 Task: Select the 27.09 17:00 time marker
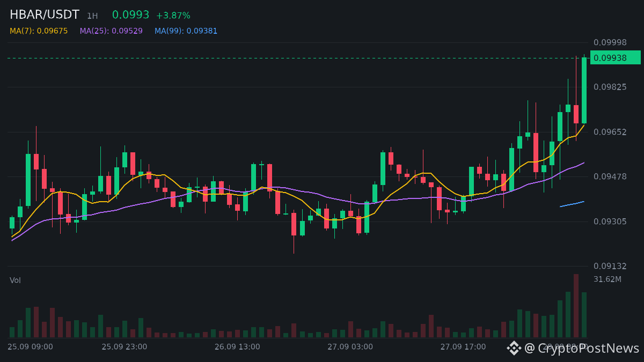click(463, 347)
